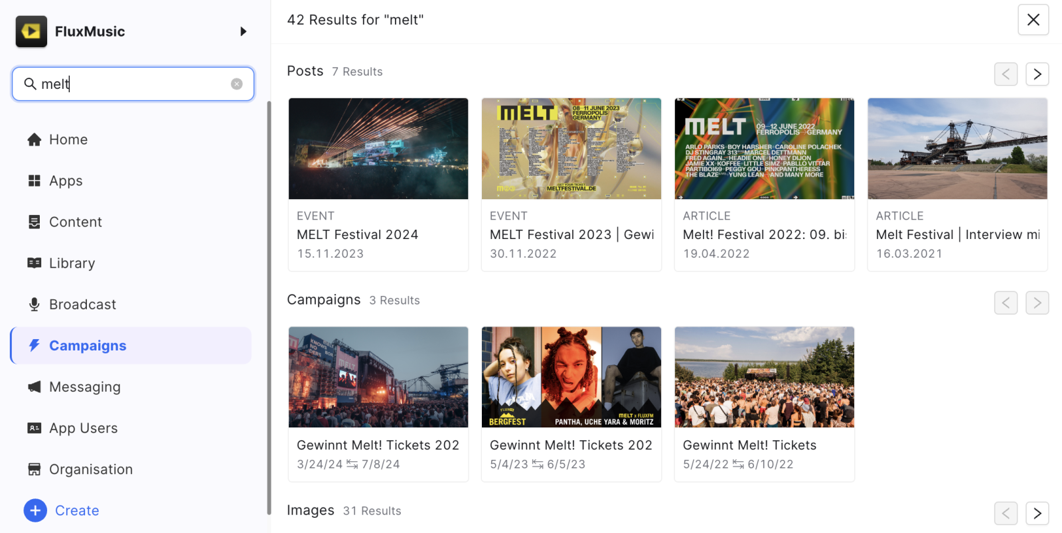The height and width of the screenshot is (533, 1062).
Task: Click the Create link text
Action: 77,510
